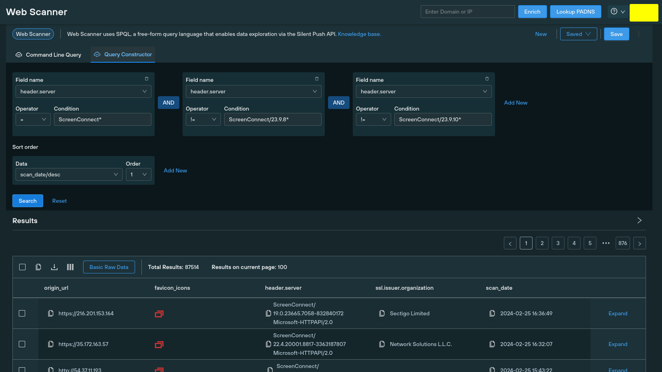Image resolution: width=662 pixels, height=372 pixels.
Task: Click the pagination ellipsis to jump pages
Action: click(606, 243)
